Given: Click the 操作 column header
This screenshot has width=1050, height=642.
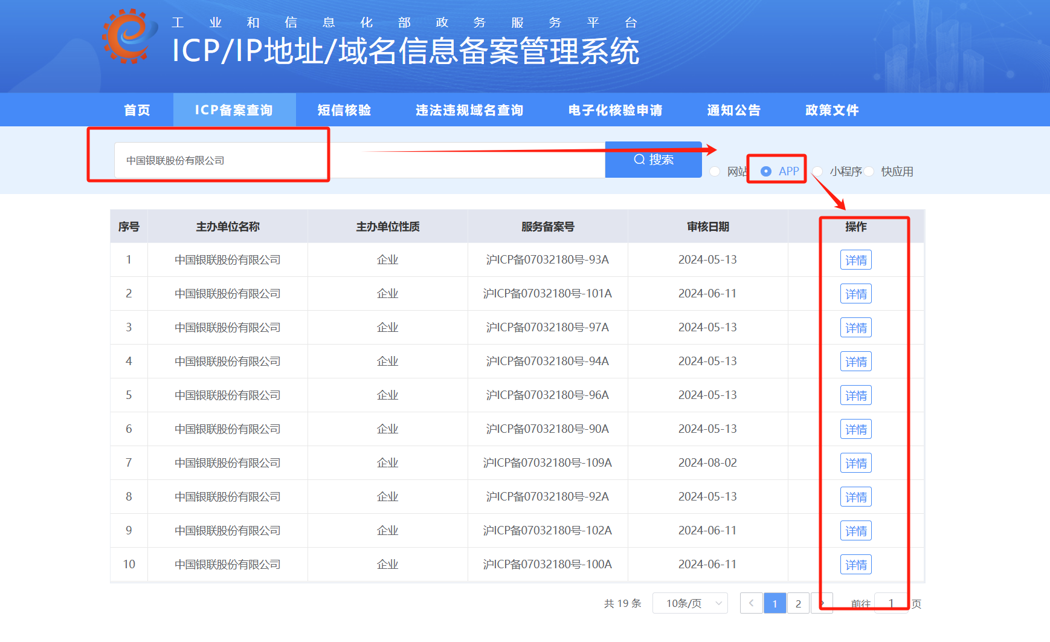Looking at the screenshot, I should tap(856, 227).
